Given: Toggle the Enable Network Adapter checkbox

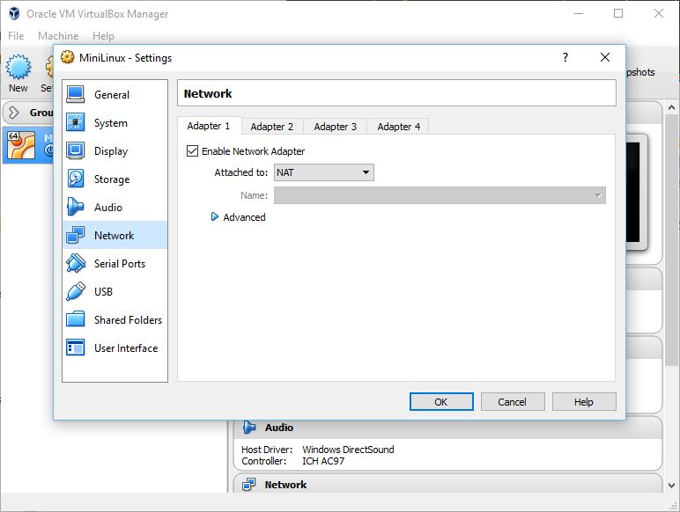Looking at the screenshot, I should [192, 150].
